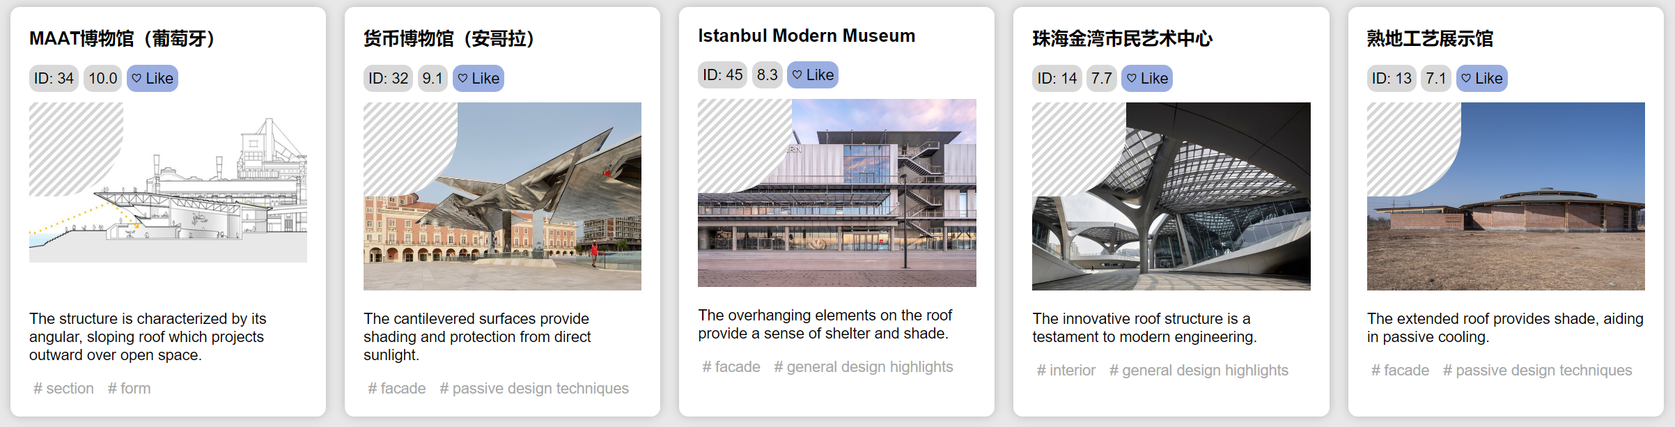This screenshot has height=427, width=1675.
Task: Open the MAAT section drawing thumbnail
Action: tap(168, 183)
